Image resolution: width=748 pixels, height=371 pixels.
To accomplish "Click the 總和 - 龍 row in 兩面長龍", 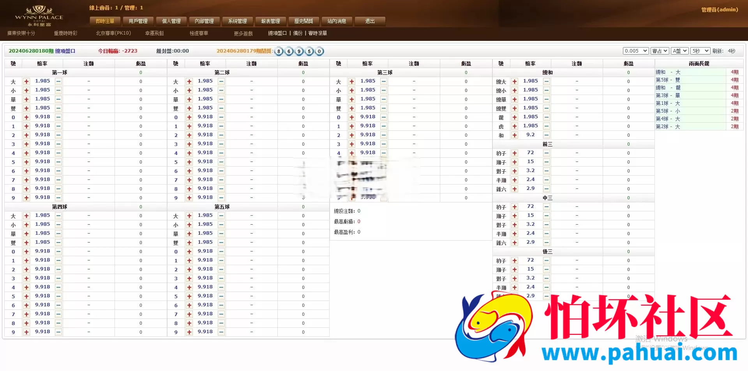I will point(699,88).
